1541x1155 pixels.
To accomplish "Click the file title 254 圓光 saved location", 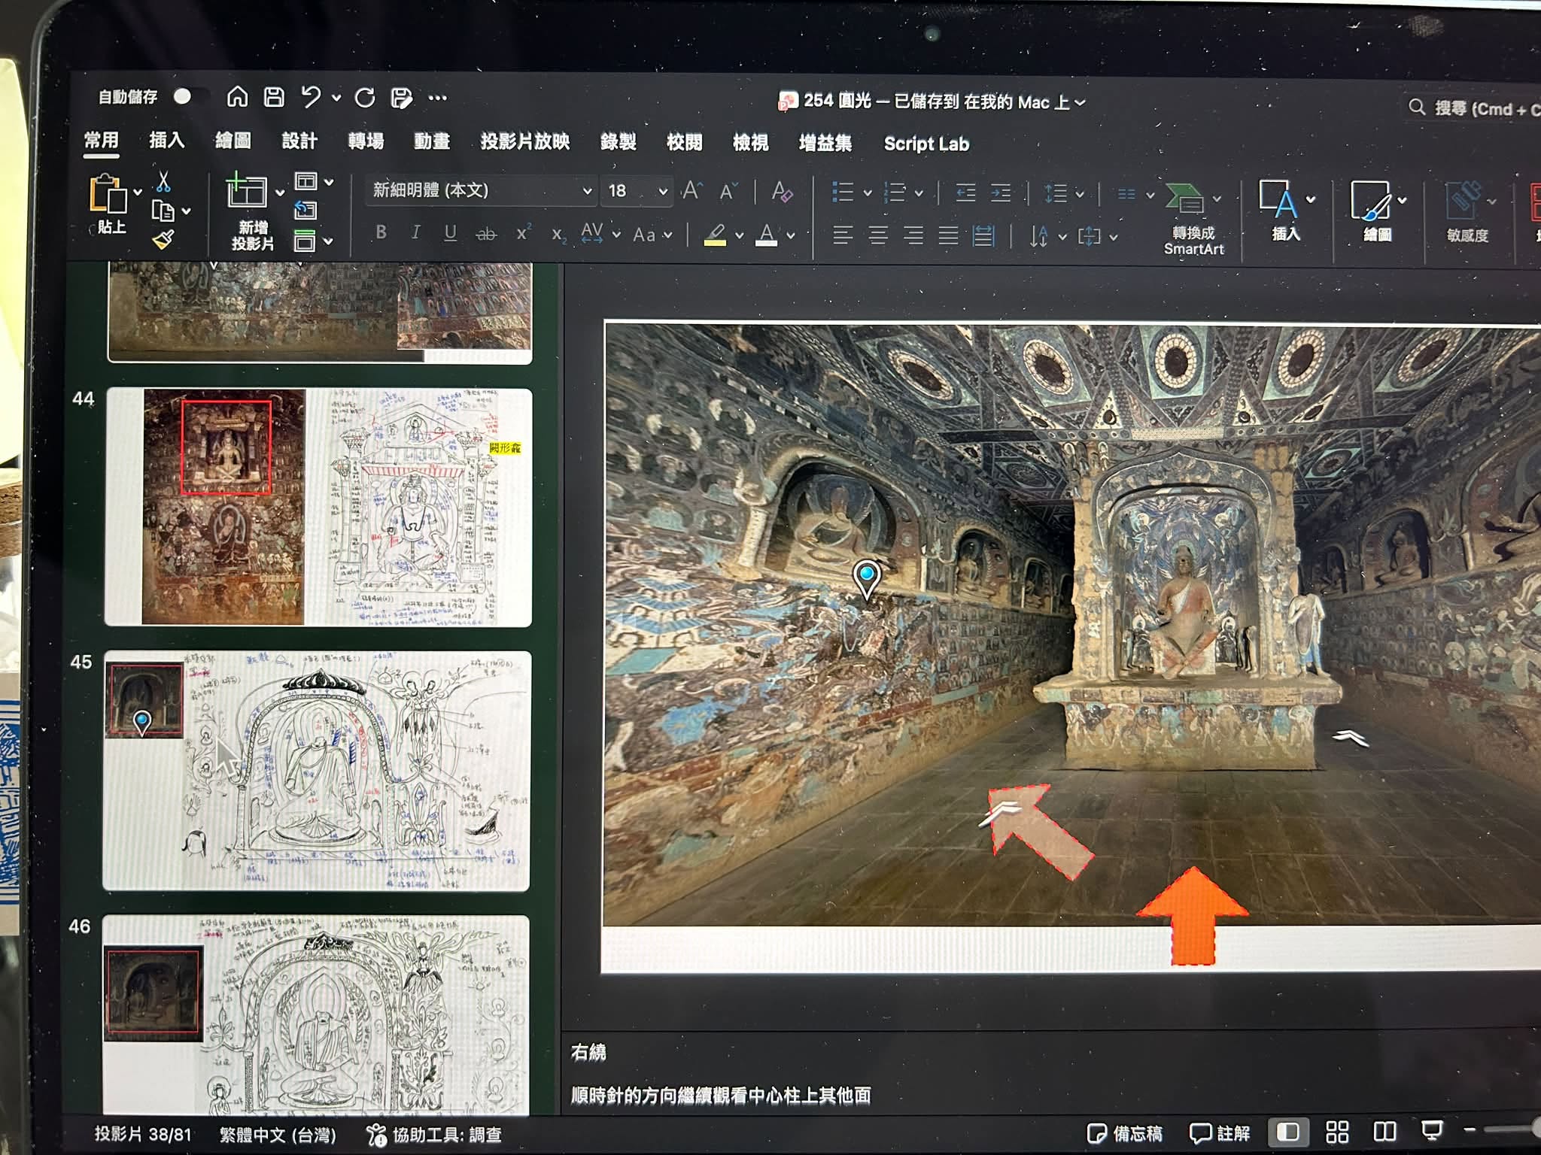I will coord(933,102).
